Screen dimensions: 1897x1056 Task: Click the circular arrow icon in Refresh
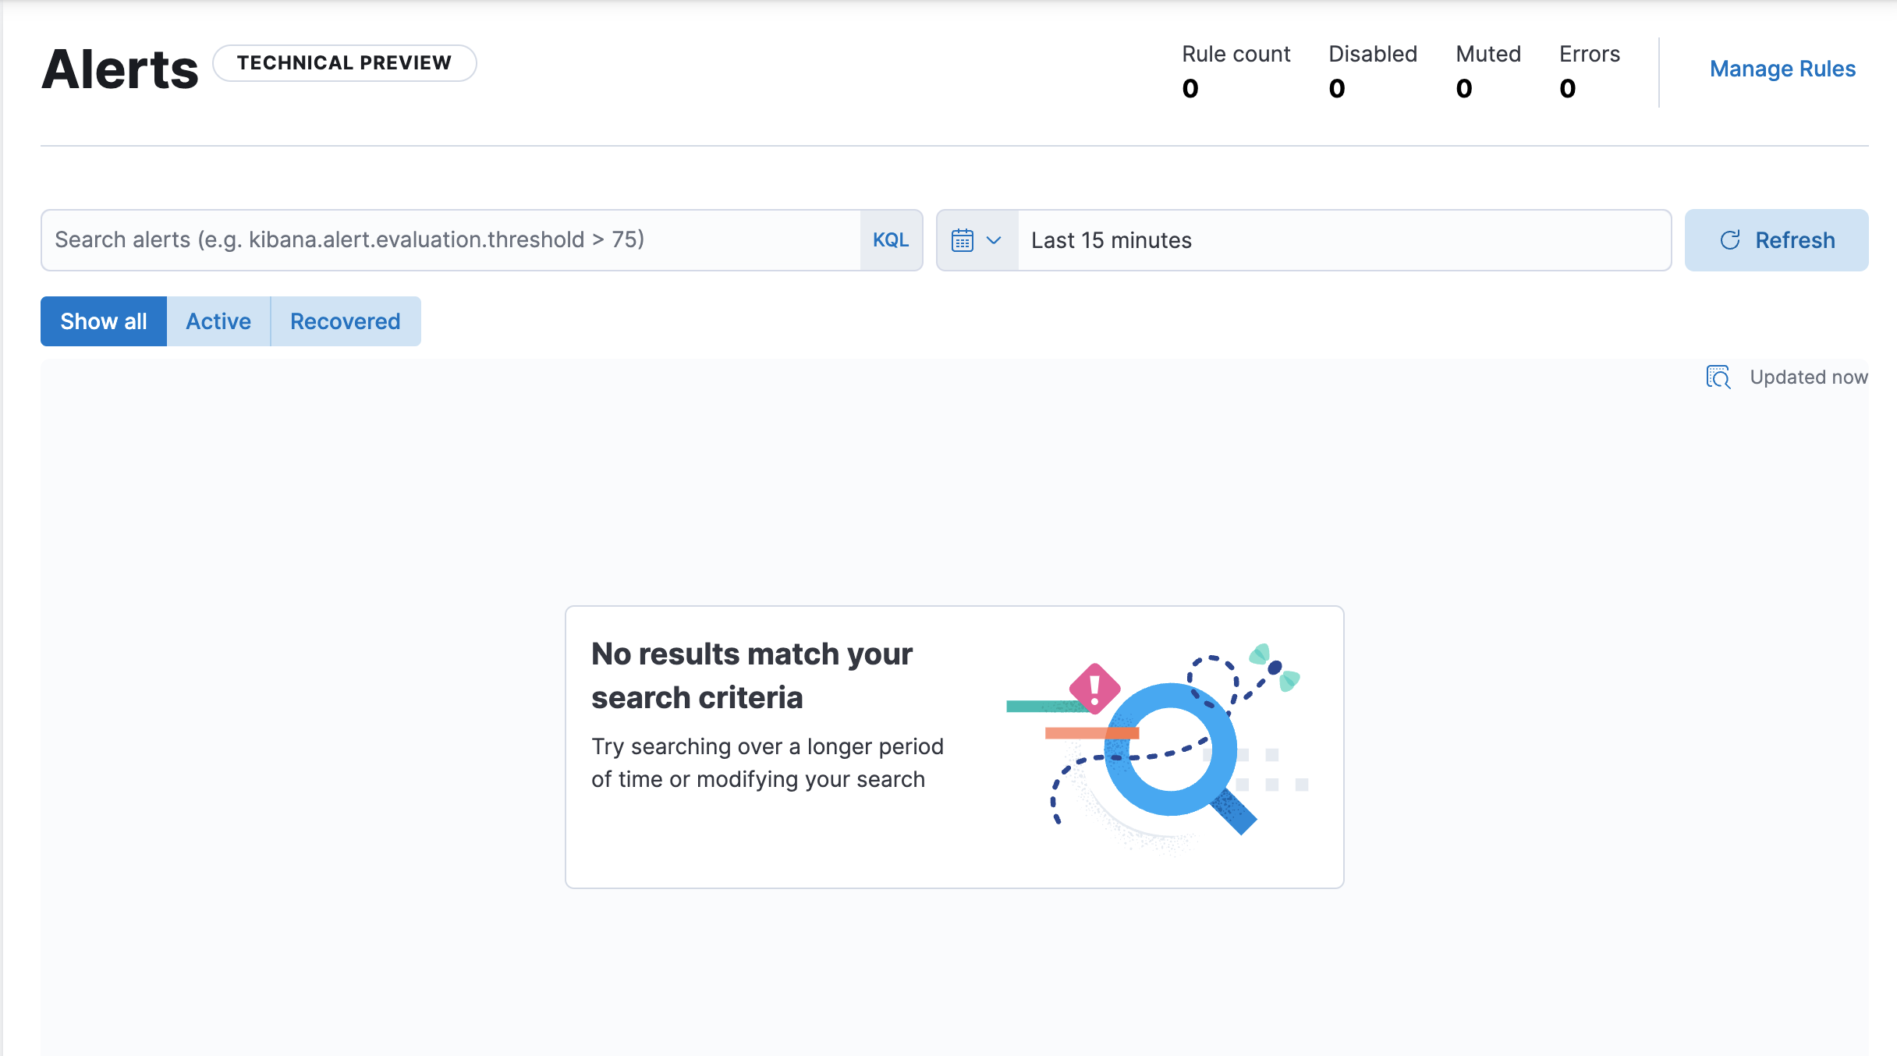[1730, 240]
